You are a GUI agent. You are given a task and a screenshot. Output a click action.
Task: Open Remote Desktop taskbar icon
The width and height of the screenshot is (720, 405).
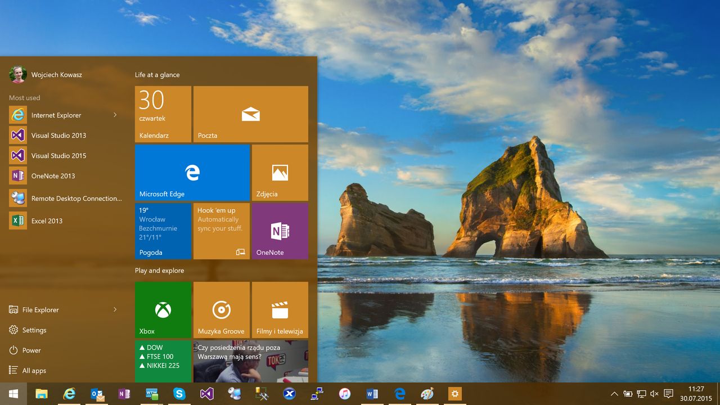[235, 394]
